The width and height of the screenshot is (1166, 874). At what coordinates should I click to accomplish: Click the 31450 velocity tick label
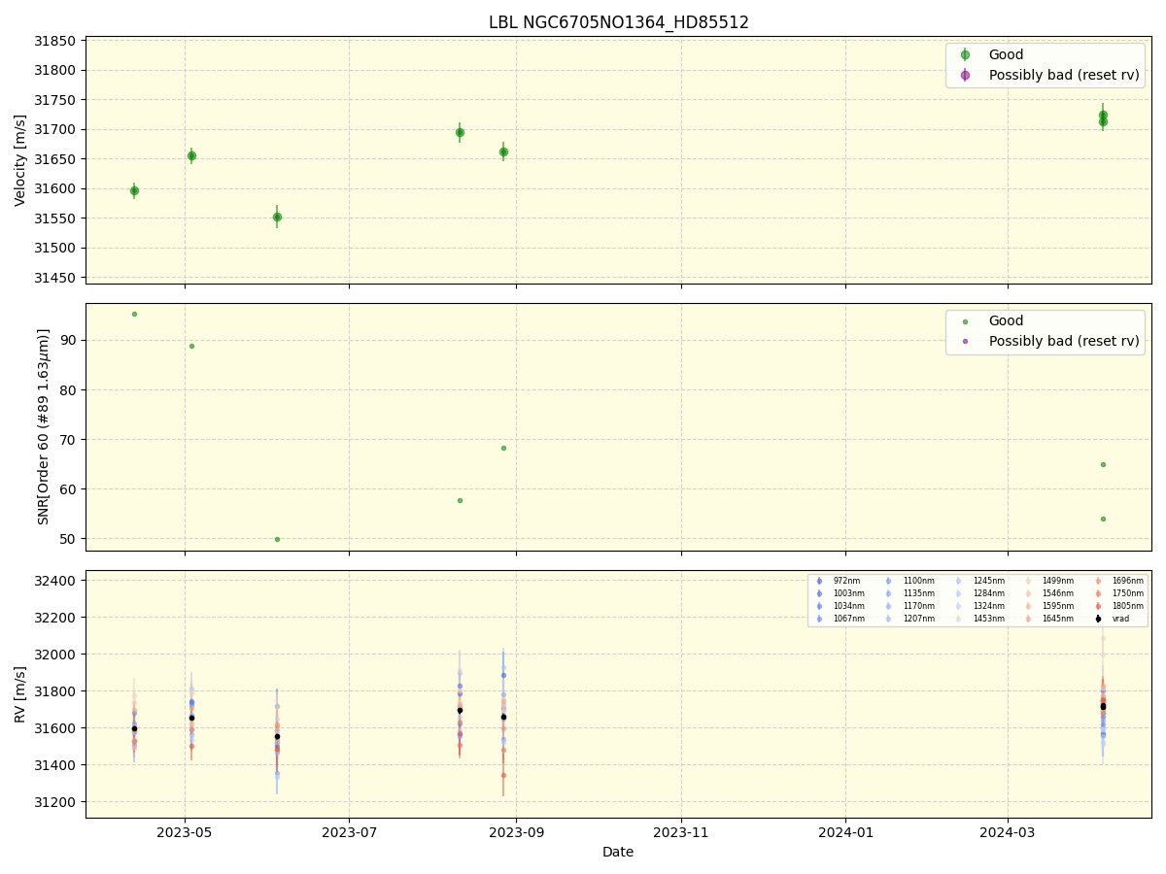point(57,278)
